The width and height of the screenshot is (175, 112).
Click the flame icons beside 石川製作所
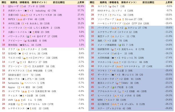coord(115,104)
